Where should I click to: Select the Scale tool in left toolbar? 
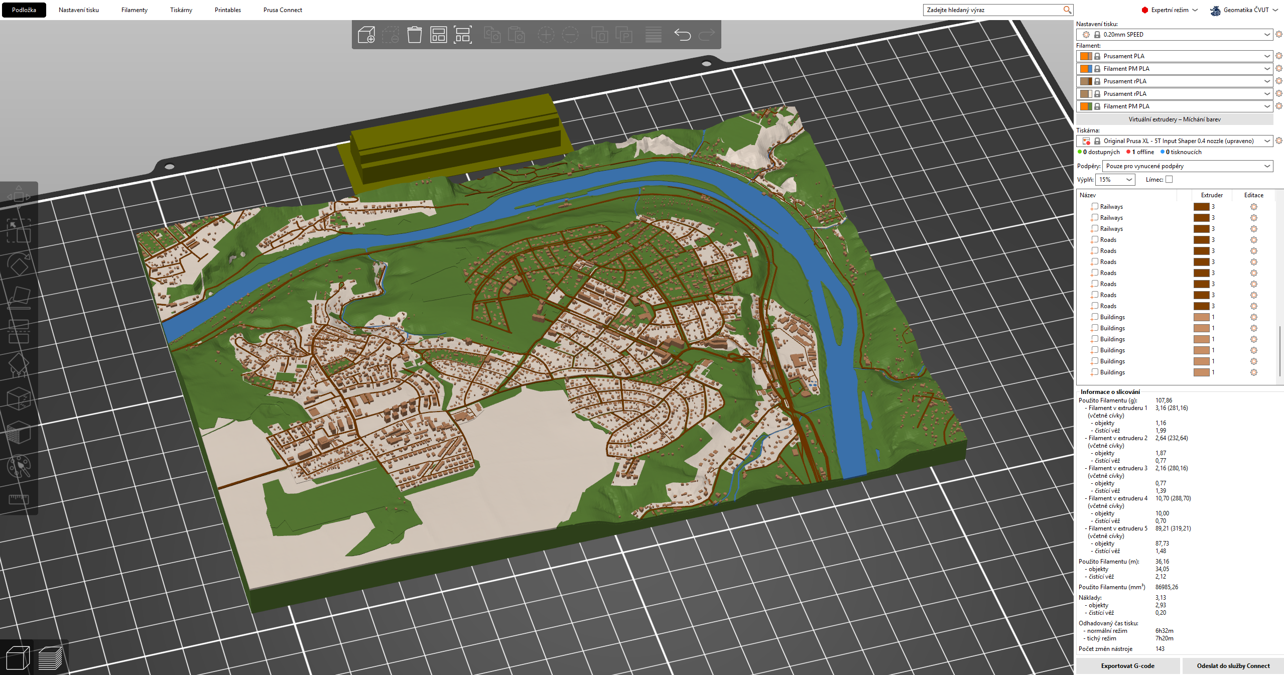(19, 230)
